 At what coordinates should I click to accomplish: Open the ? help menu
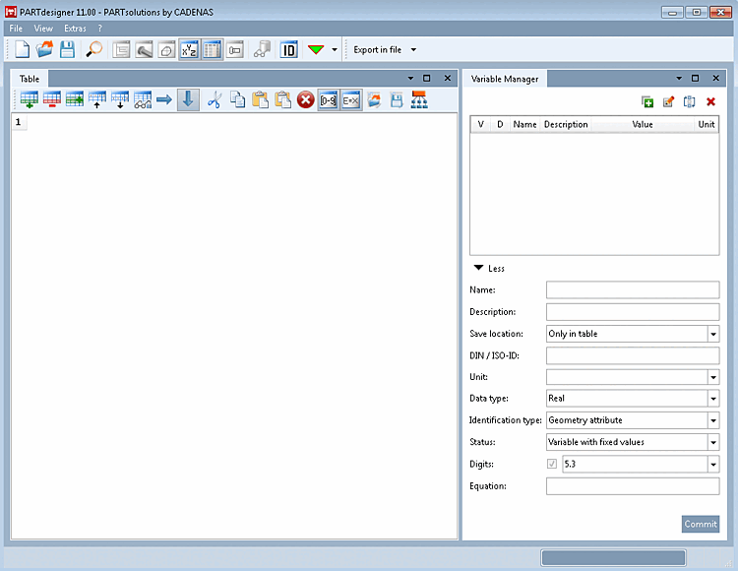[x=99, y=29]
